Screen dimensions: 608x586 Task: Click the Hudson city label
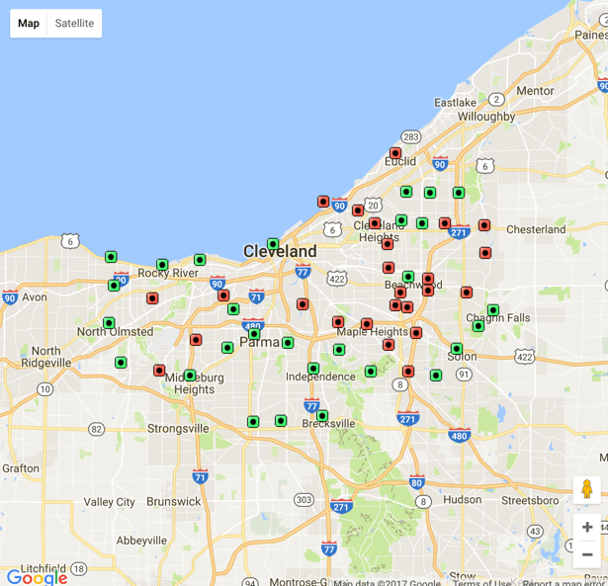463,500
